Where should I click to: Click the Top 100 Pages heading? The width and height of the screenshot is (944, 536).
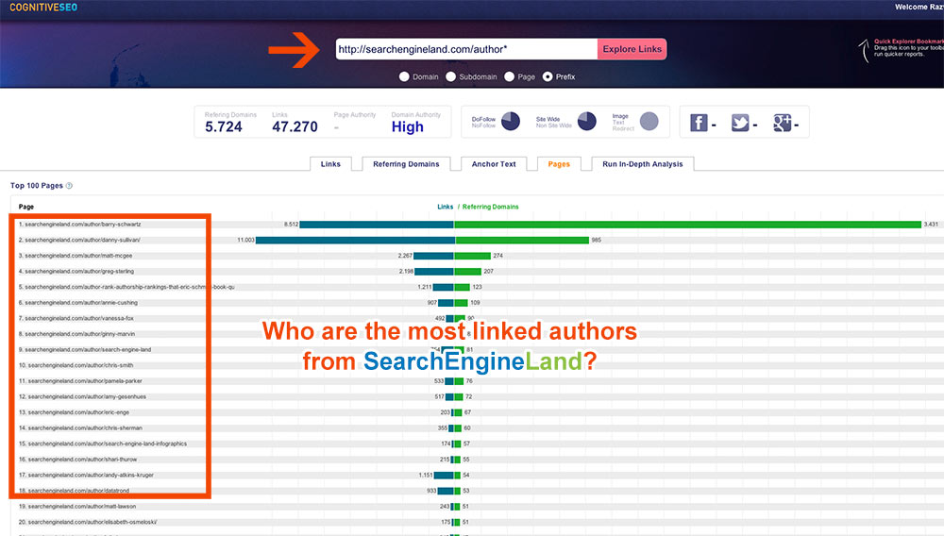[x=37, y=185]
